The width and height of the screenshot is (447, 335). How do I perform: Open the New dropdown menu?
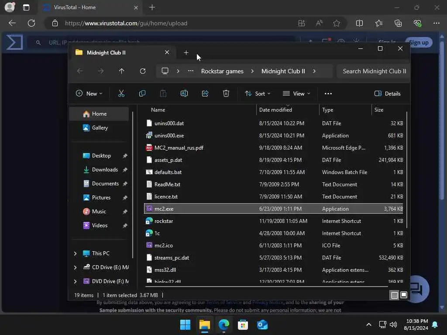pyautogui.click(x=89, y=93)
